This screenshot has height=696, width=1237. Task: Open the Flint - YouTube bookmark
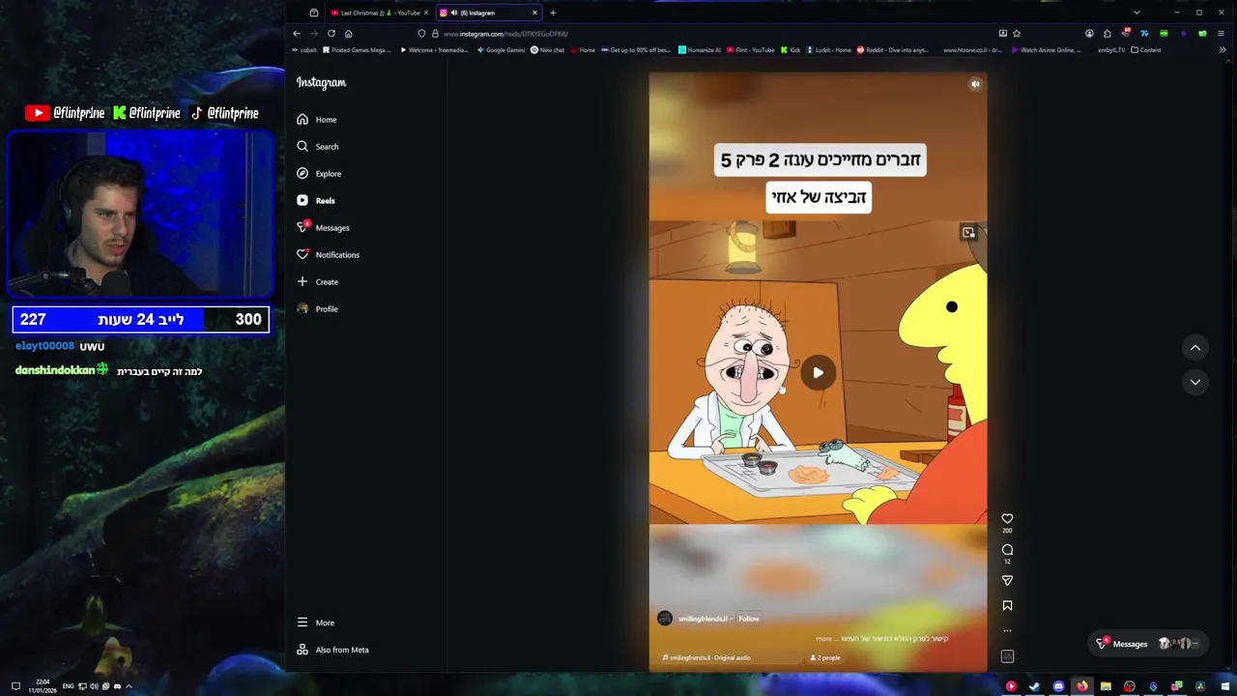click(x=751, y=50)
